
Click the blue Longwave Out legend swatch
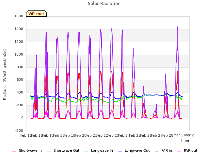pos(120,151)
